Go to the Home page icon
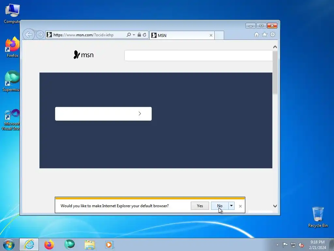The width and height of the screenshot is (334, 251). point(257,35)
